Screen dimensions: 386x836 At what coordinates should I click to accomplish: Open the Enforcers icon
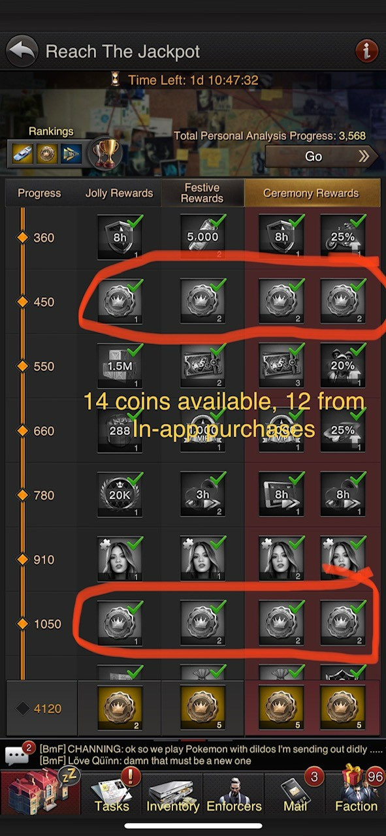tap(234, 790)
